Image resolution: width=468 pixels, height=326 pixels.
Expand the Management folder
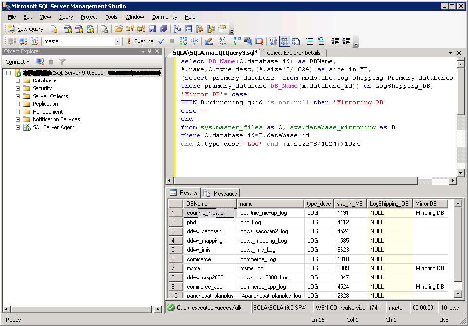click(x=18, y=112)
